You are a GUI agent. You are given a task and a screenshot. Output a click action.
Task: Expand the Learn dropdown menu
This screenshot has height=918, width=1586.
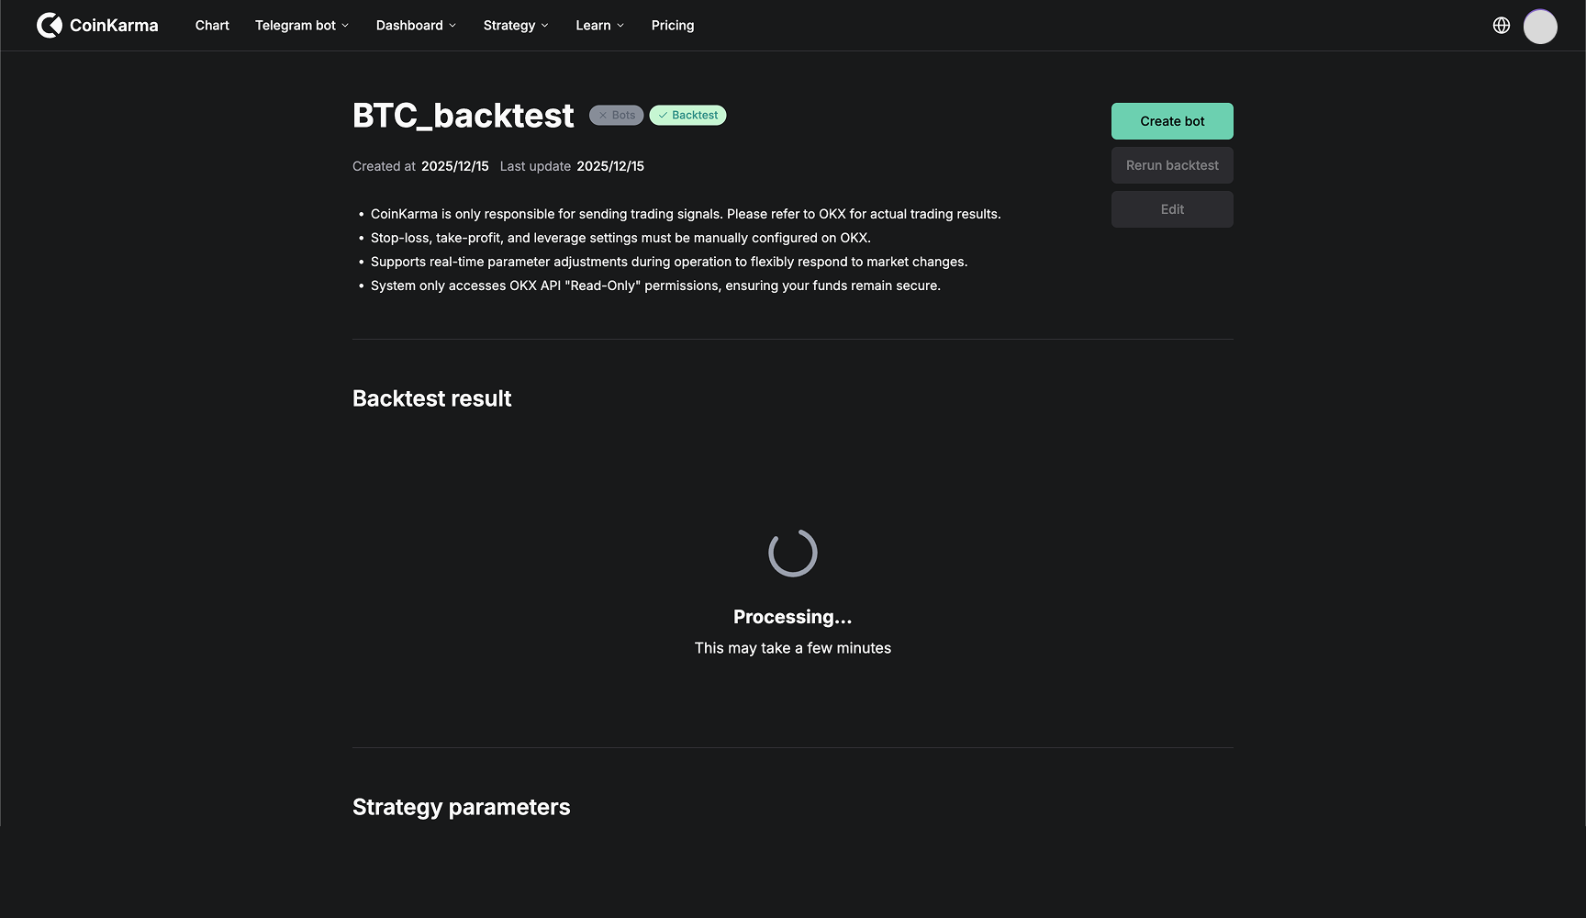click(x=599, y=26)
